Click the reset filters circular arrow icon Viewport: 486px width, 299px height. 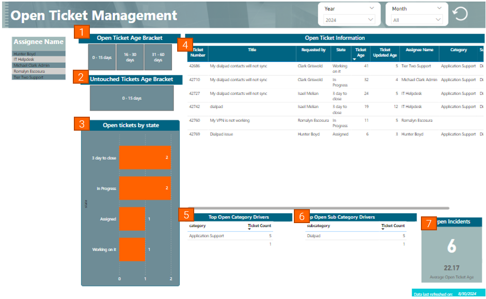click(x=460, y=14)
